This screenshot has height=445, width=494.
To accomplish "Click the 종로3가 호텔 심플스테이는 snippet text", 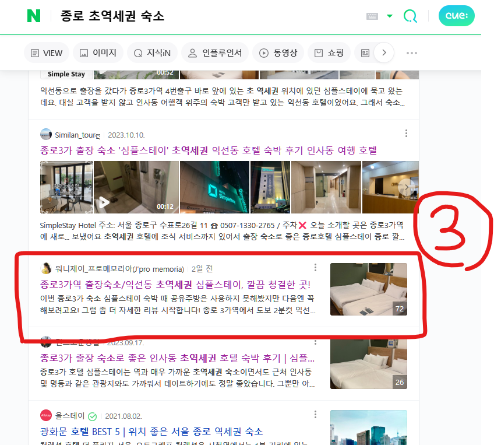I will point(177,378).
